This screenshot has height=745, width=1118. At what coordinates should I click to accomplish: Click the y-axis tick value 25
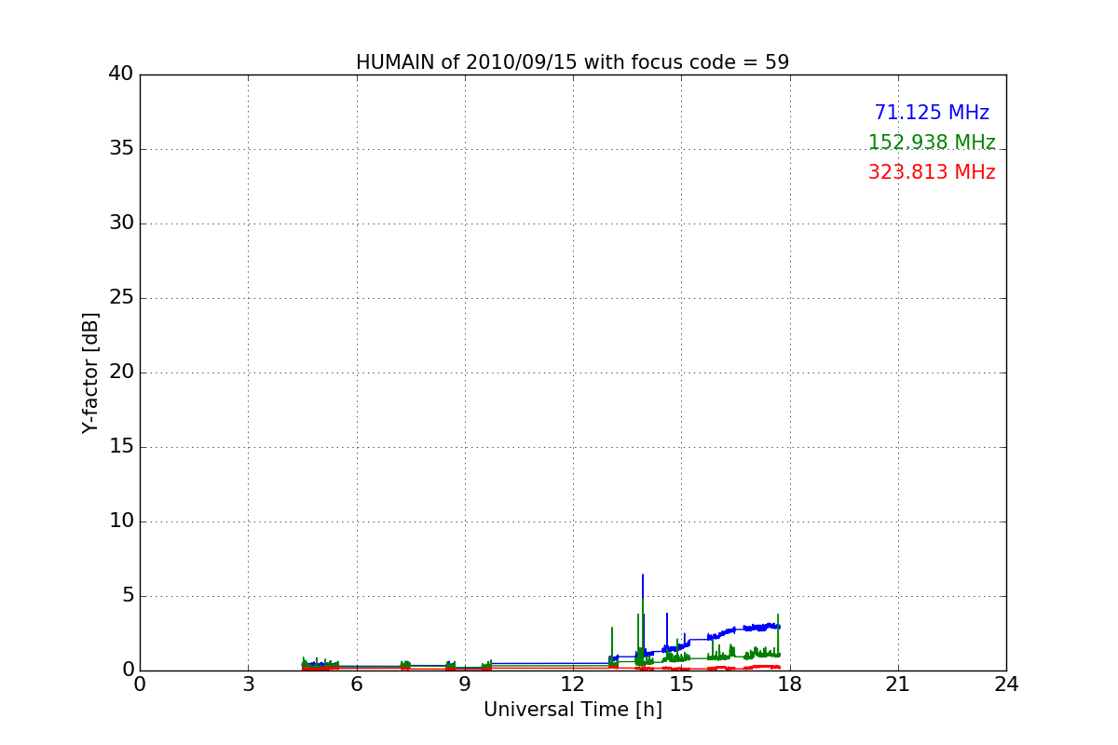(x=121, y=298)
